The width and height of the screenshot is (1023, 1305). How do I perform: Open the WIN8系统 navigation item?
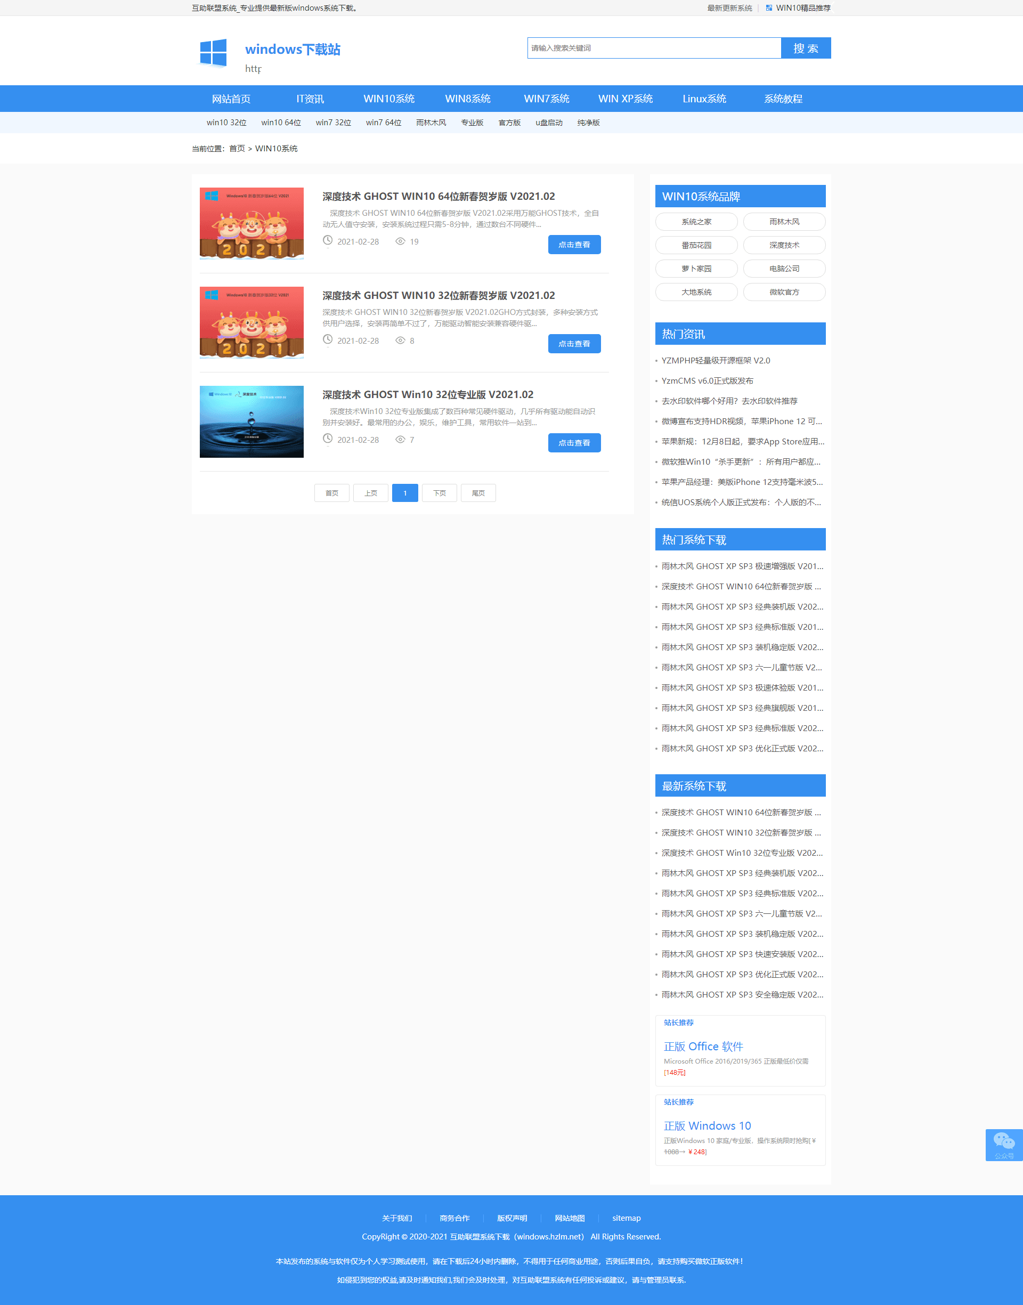point(468,99)
